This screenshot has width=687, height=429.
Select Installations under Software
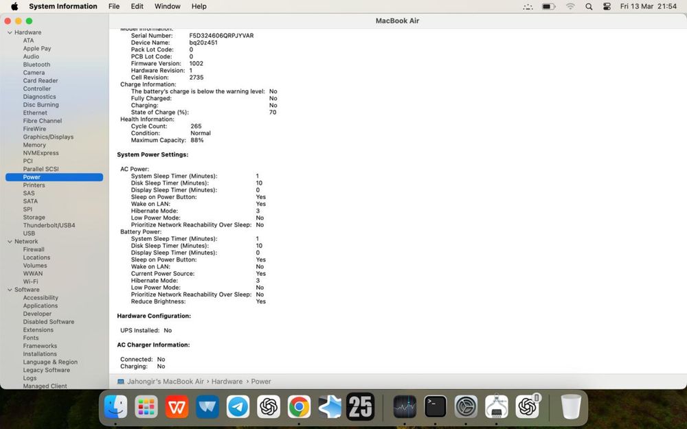point(40,353)
